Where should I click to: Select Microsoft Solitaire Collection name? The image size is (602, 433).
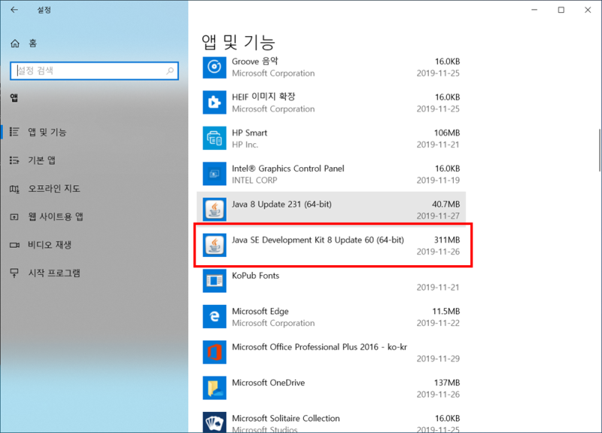[286, 419]
